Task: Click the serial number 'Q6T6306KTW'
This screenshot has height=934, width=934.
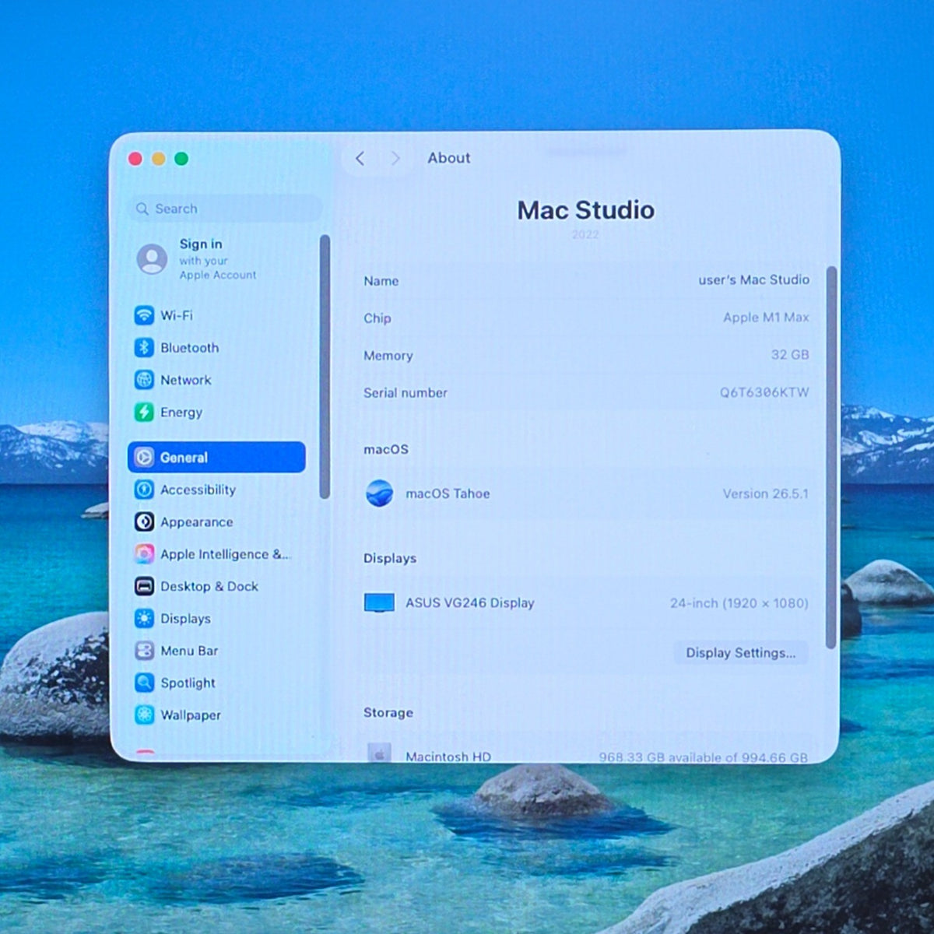Action: (764, 392)
